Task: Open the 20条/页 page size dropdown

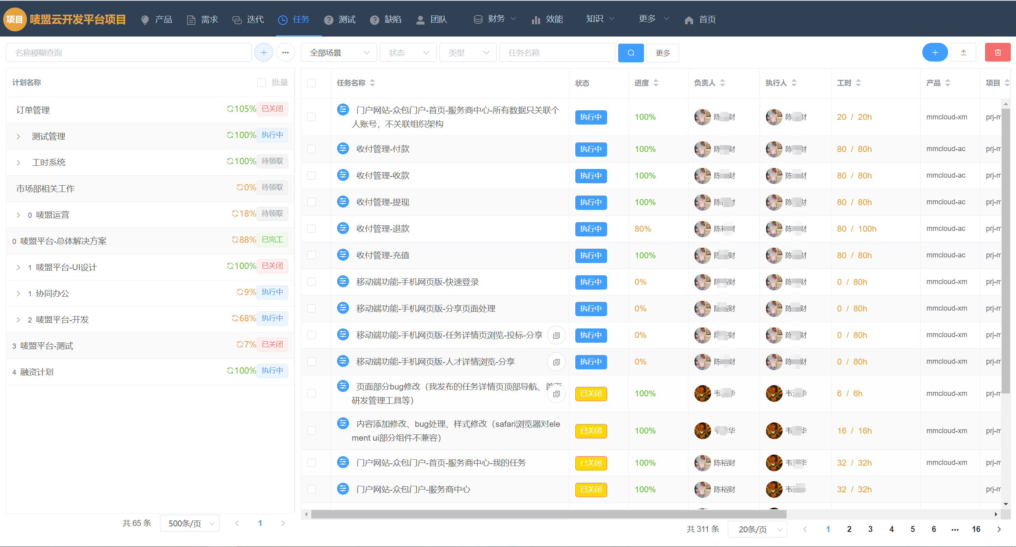Action: [x=757, y=529]
